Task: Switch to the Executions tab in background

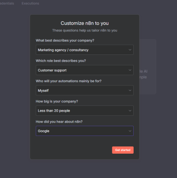Action: (x=31, y=4)
